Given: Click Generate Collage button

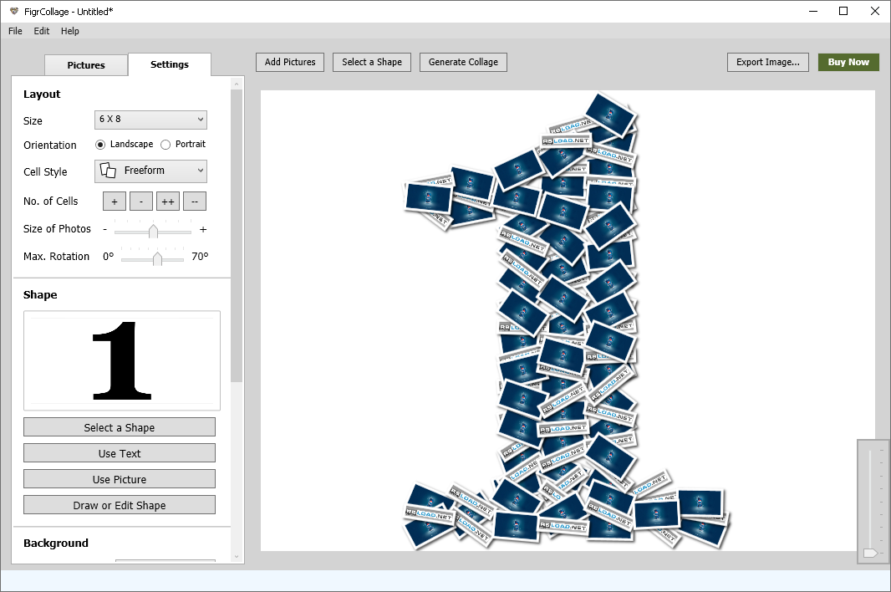Looking at the screenshot, I should (x=463, y=62).
